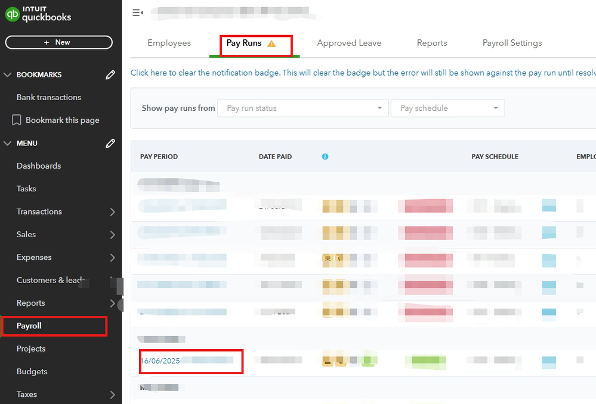Open the Reports tab in payroll
The height and width of the screenshot is (404, 596).
(x=432, y=43)
